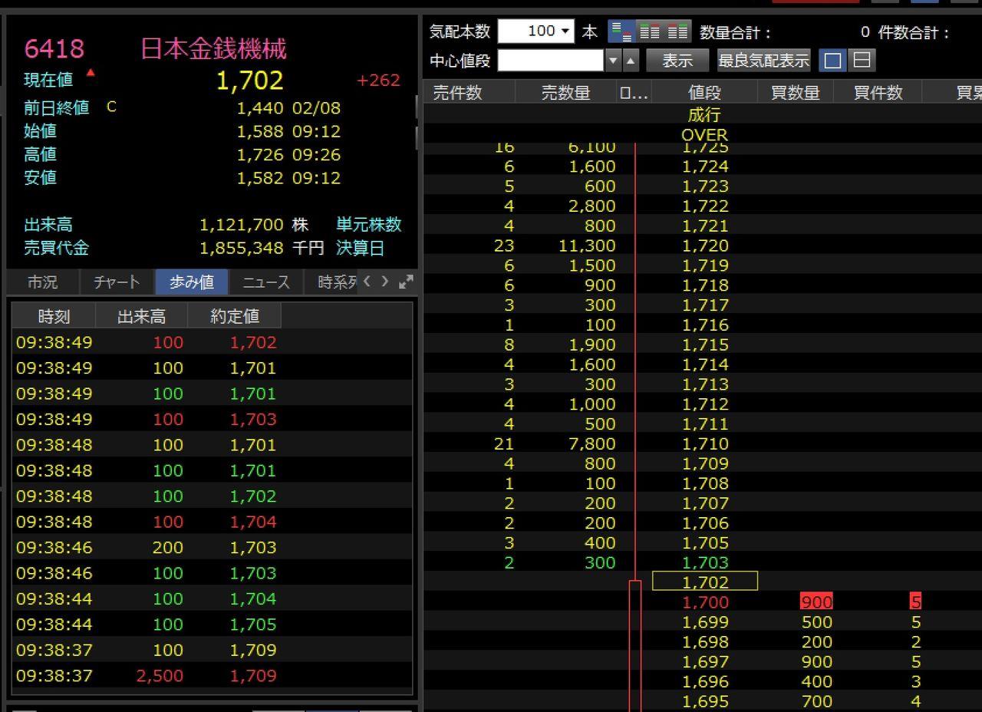Click the left tab-scroll chevron icon
The image size is (982, 712).
pos(367,282)
